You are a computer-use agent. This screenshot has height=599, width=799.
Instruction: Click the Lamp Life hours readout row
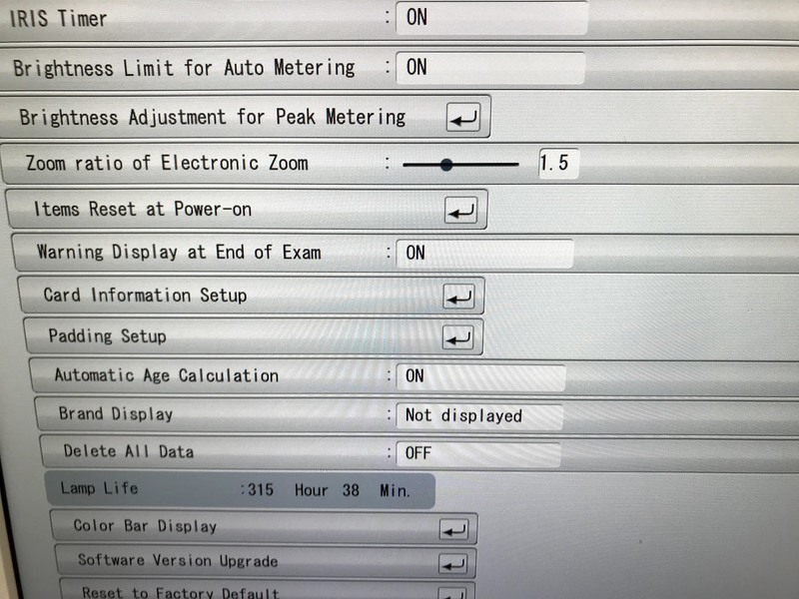pos(240,490)
